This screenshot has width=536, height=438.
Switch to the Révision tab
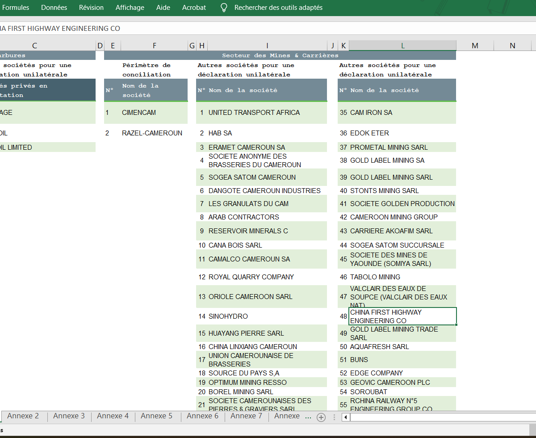tap(91, 8)
